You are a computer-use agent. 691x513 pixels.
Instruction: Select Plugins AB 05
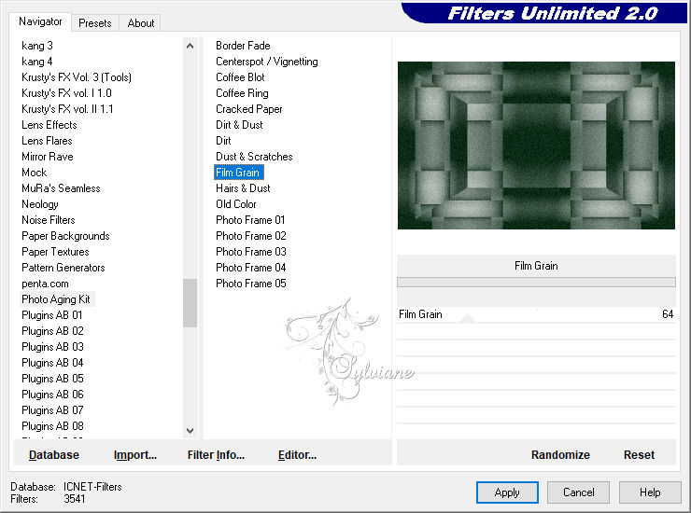(52, 379)
